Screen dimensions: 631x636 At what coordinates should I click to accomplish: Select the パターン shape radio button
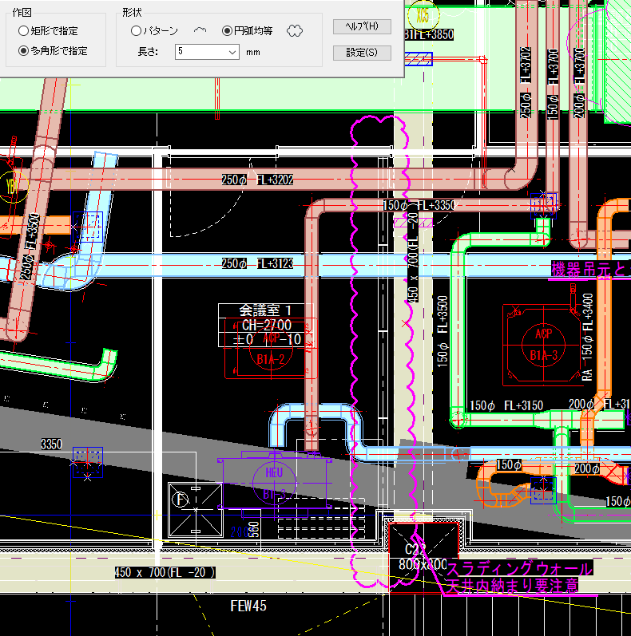click(x=137, y=30)
